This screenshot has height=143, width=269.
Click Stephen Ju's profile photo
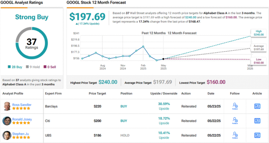click(x=7, y=135)
